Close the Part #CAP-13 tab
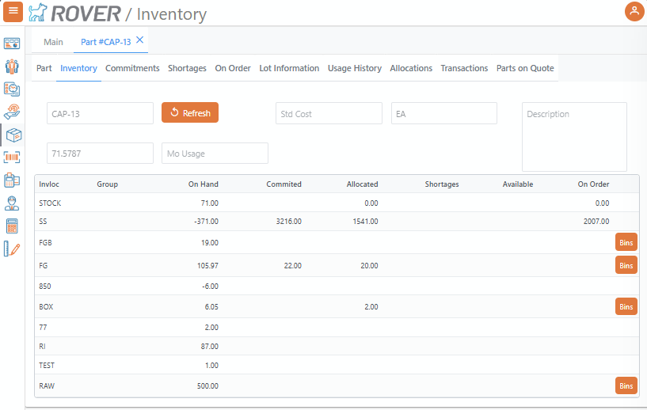This screenshot has height=410, width=647. pyautogui.click(x=140, y=40)
